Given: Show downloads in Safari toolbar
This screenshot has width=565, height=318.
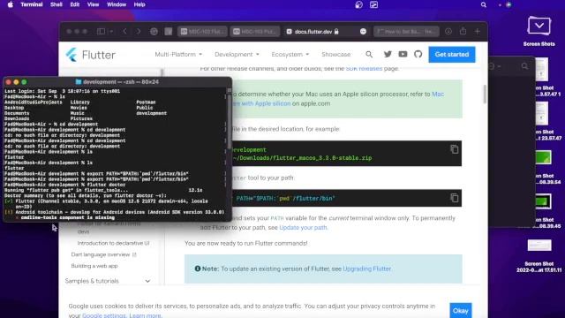Looking at the screenshot, I should click(448, 32).
